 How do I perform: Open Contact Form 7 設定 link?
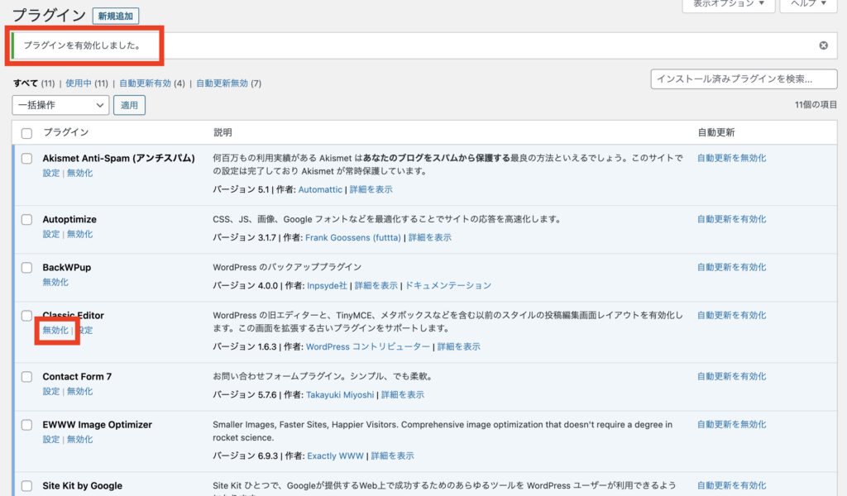(51, 391)
